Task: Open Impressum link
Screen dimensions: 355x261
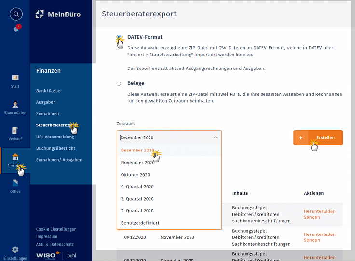Action: pos(47,236)
